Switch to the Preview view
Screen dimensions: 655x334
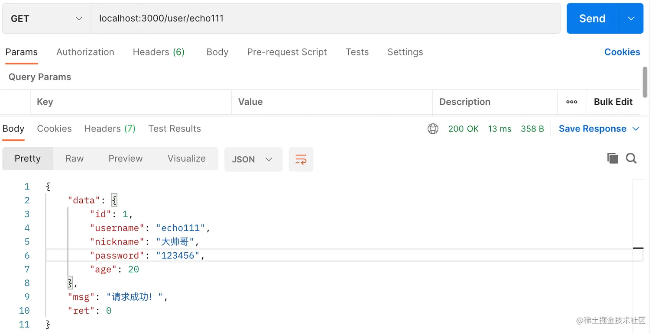tap(126, 159)
